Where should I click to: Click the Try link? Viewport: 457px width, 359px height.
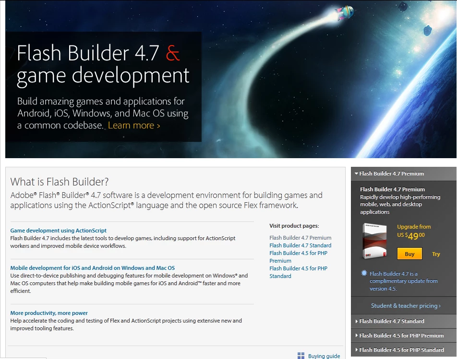pos(436,254)
